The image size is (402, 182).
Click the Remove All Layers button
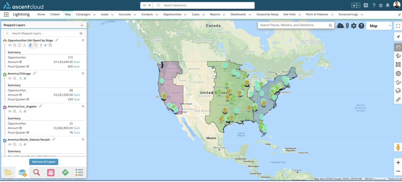coord(44,162)
